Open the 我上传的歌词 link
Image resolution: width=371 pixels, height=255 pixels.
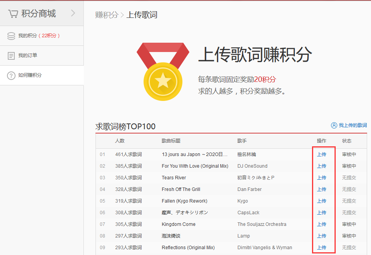click(x=353, y=125)
